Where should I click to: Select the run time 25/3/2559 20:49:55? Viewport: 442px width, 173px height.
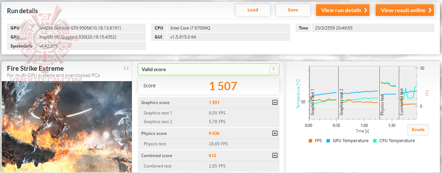click(x=333, y=28)
